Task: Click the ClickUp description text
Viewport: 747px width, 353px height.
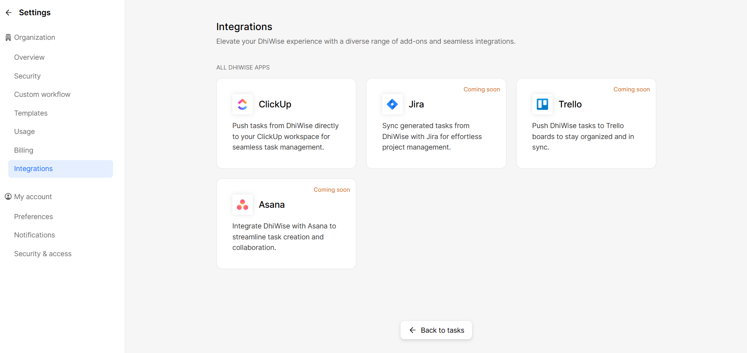Action: pos(286,137)
